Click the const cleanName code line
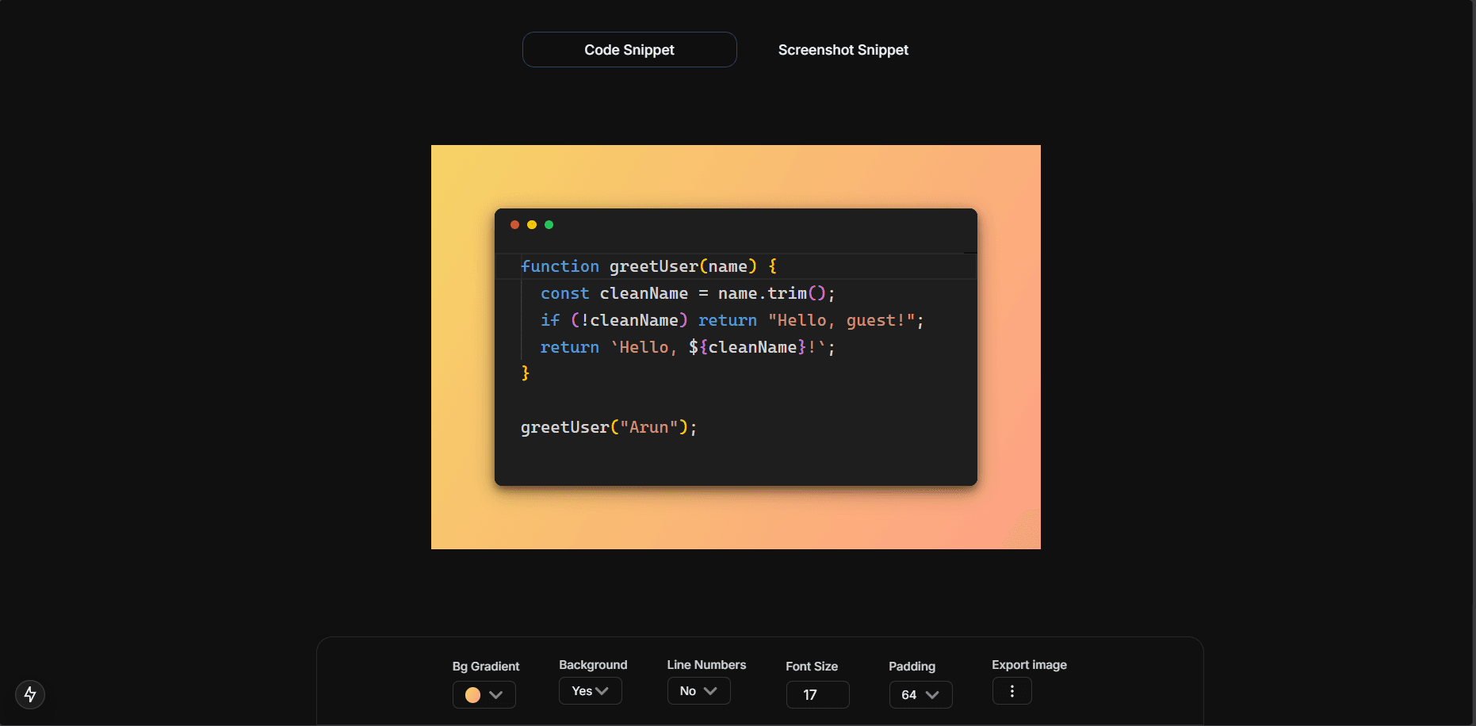The image size is (1476, 726). point(687,294)
